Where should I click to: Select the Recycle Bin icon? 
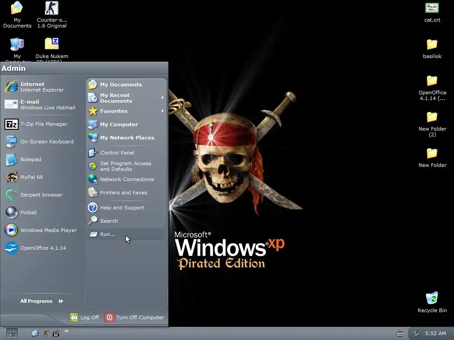coord(432,302)
